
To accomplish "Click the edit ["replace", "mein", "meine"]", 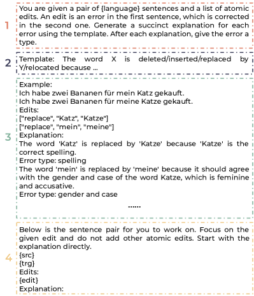I will pos(67,127).
